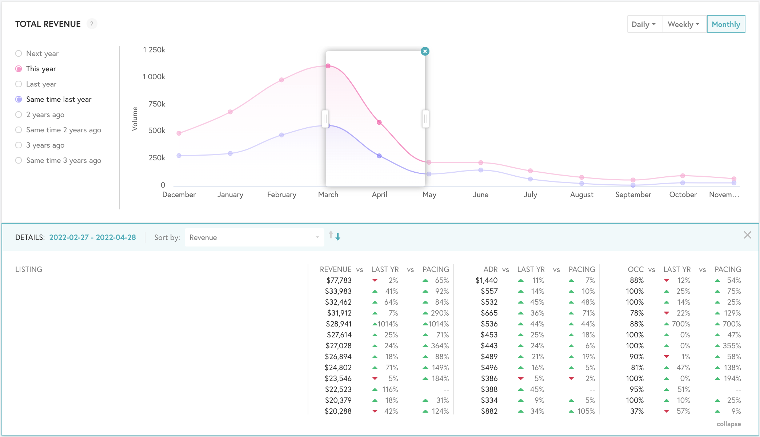Click the descending sort arrow icon
This screenshot has height=437, width=760.
click(x=338, y=237)
